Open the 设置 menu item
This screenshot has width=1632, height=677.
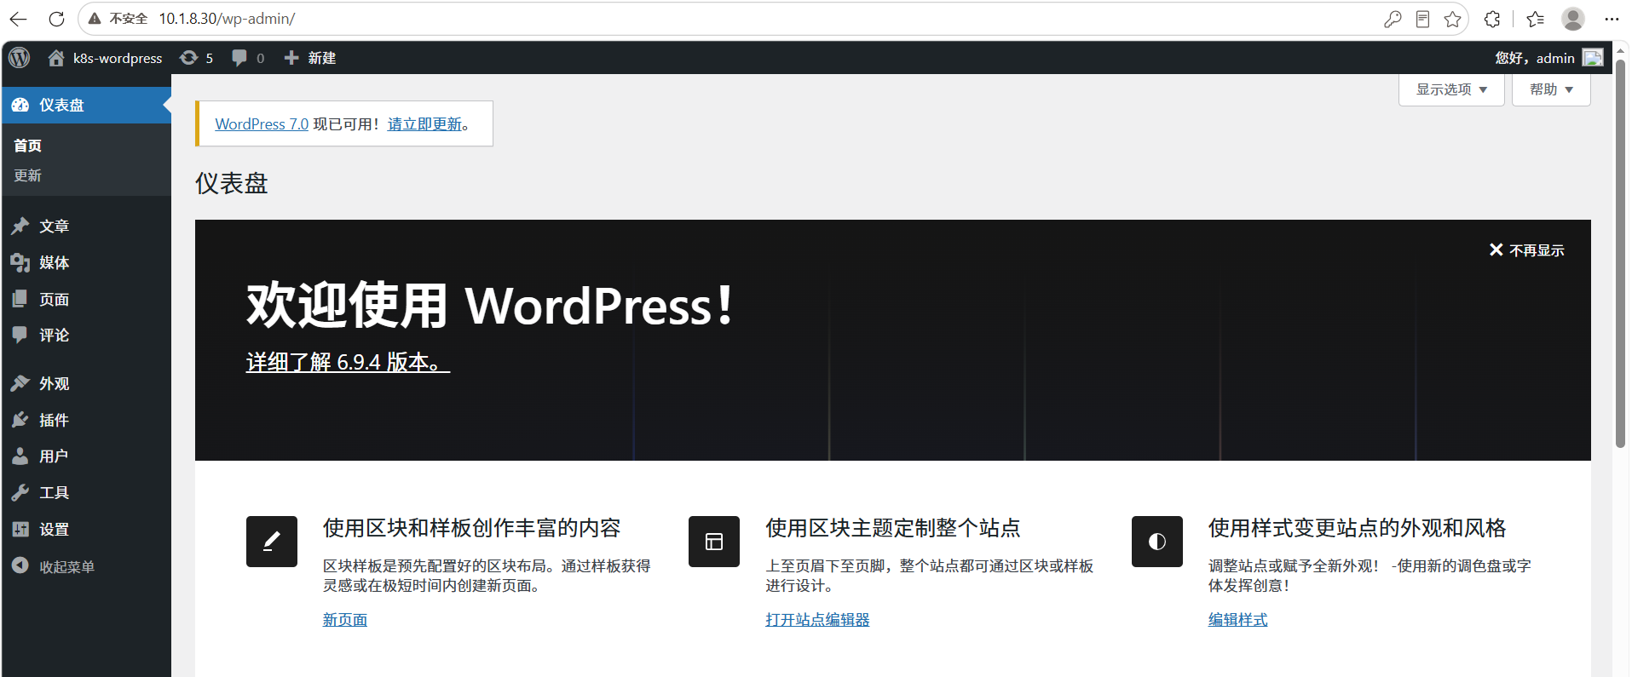86,529
